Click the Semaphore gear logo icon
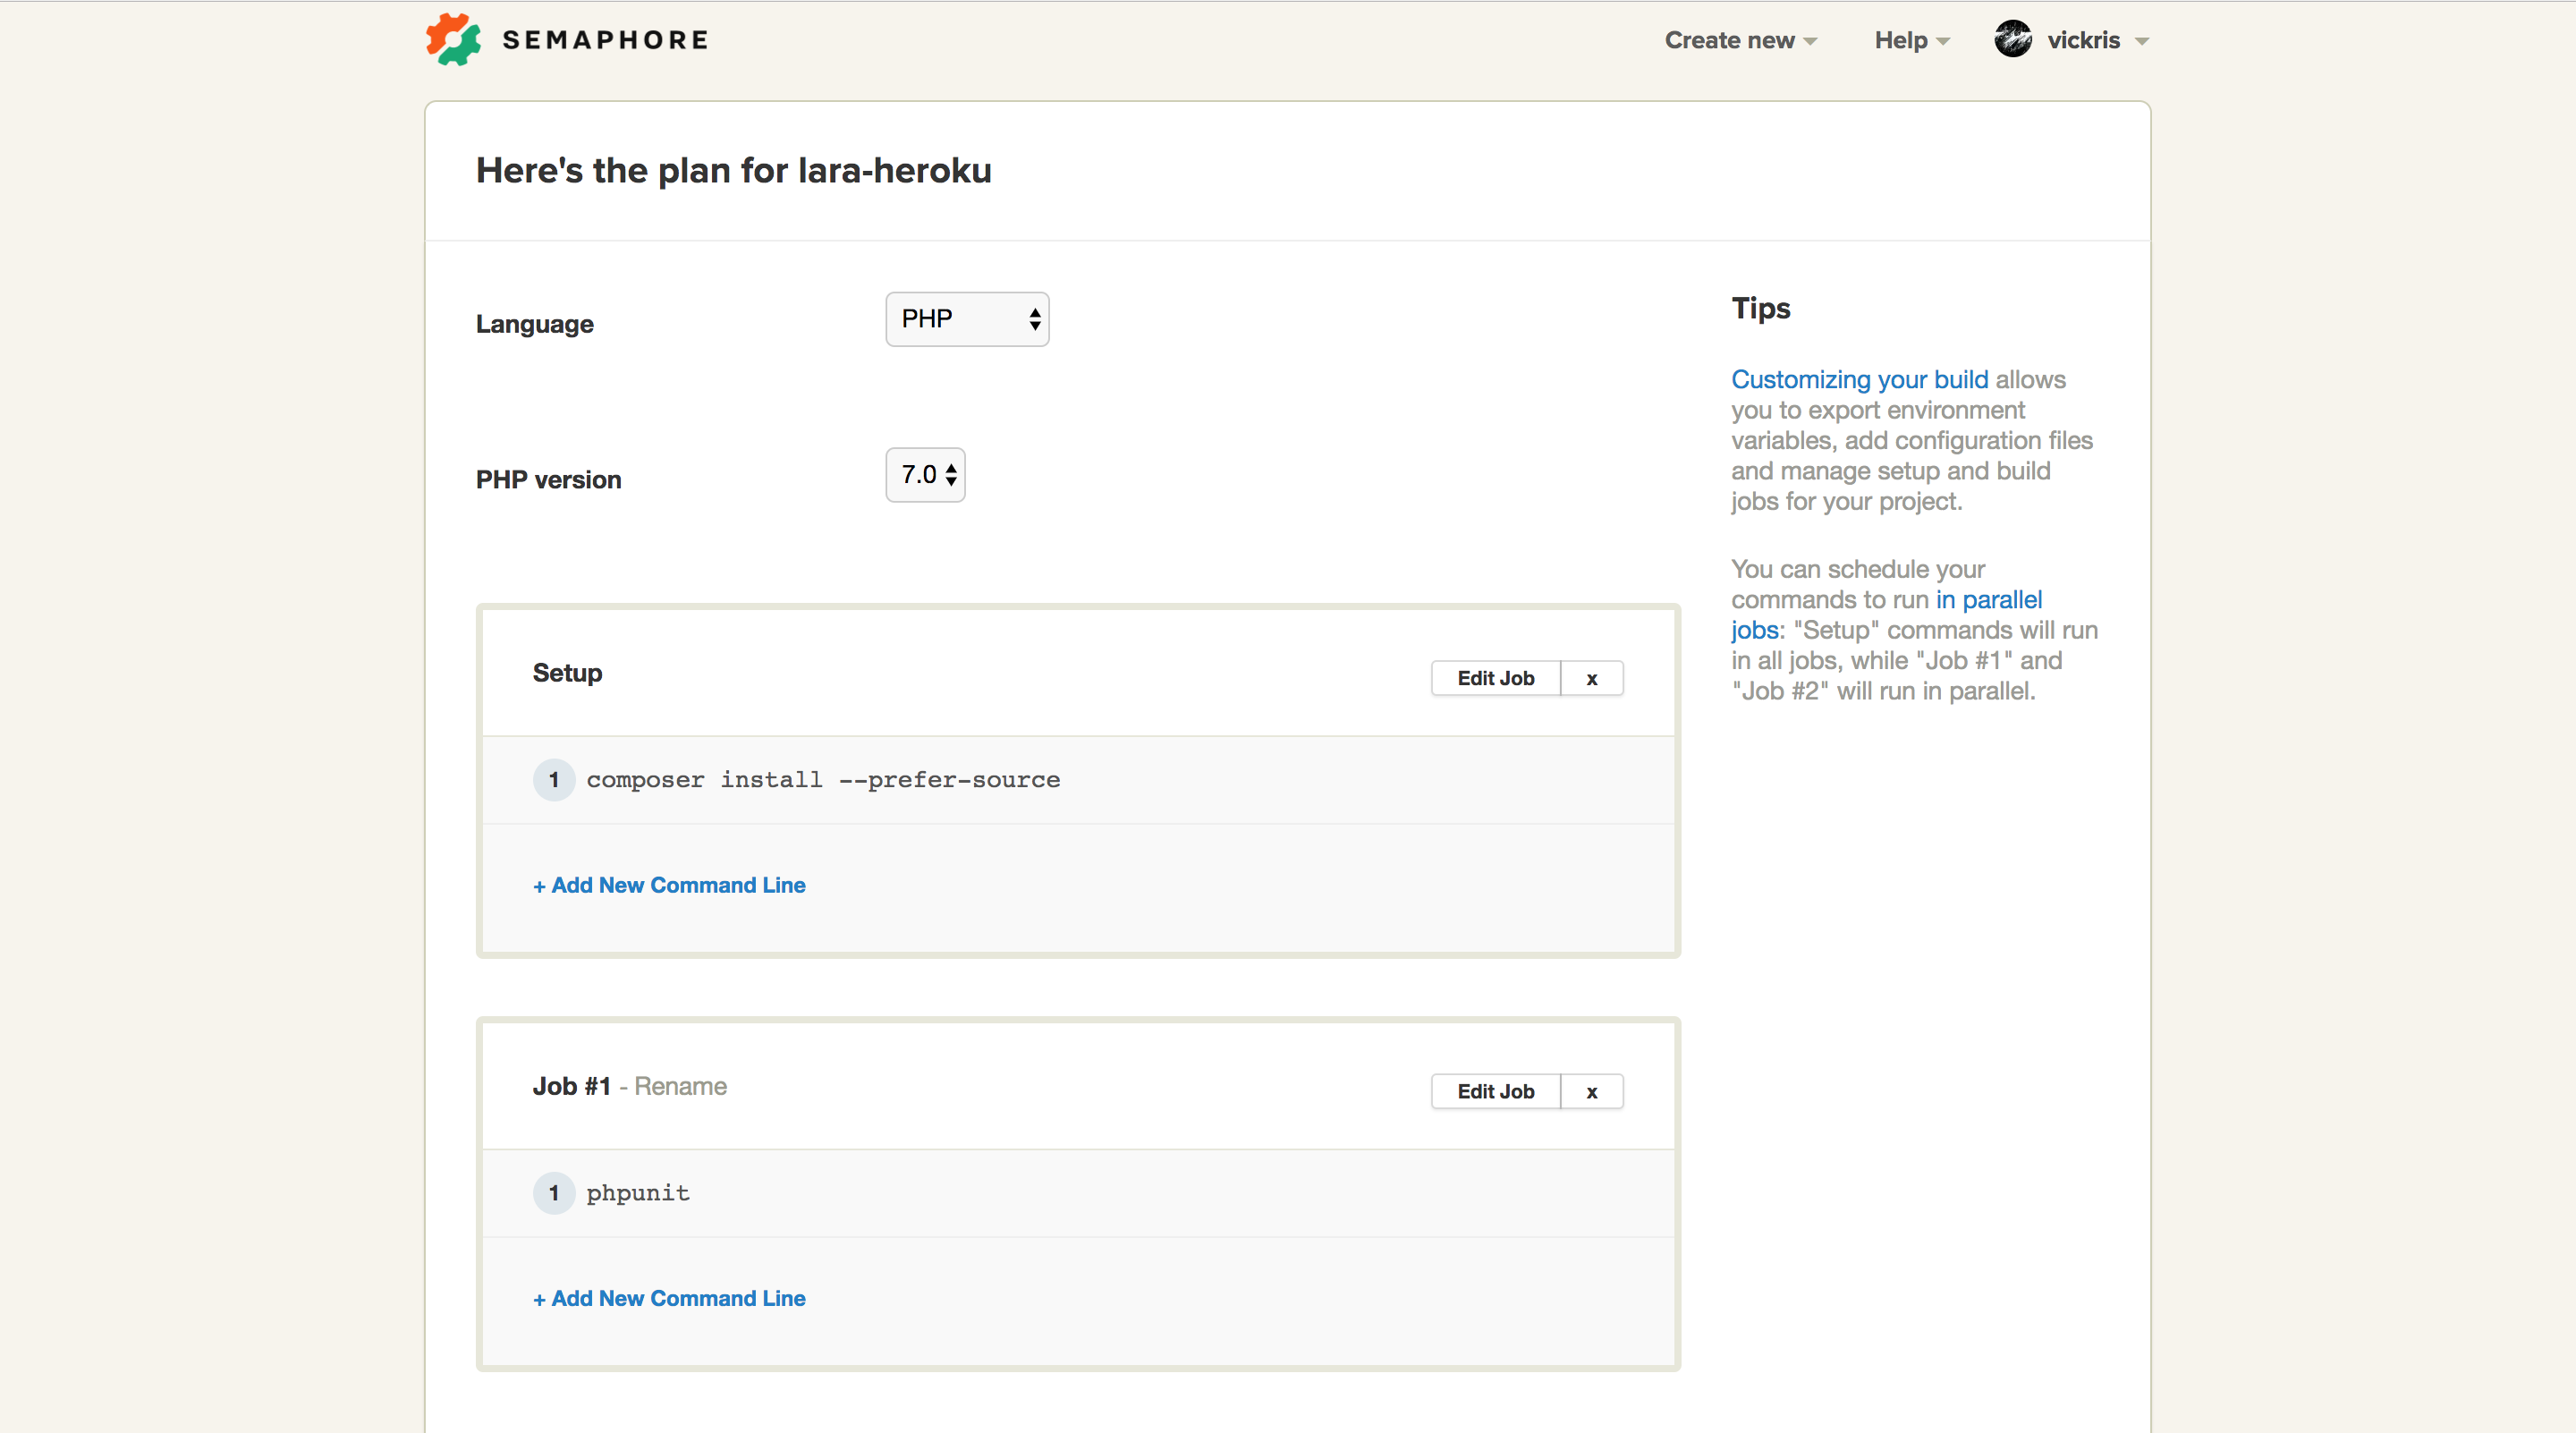The height and width of the screenshot is (1433, 2576). point(453,40)
